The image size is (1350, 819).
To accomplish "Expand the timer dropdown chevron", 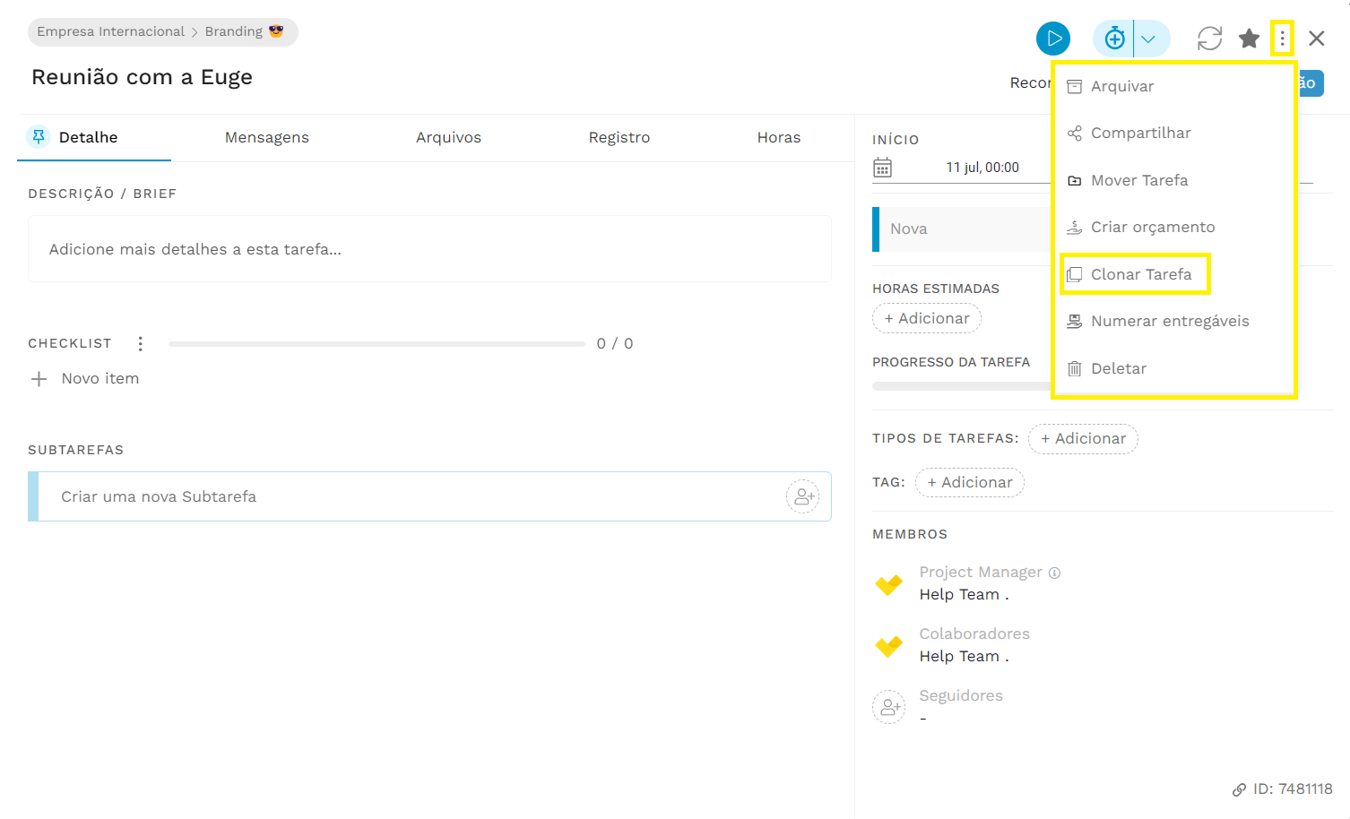I will [x=1148, y=39].
